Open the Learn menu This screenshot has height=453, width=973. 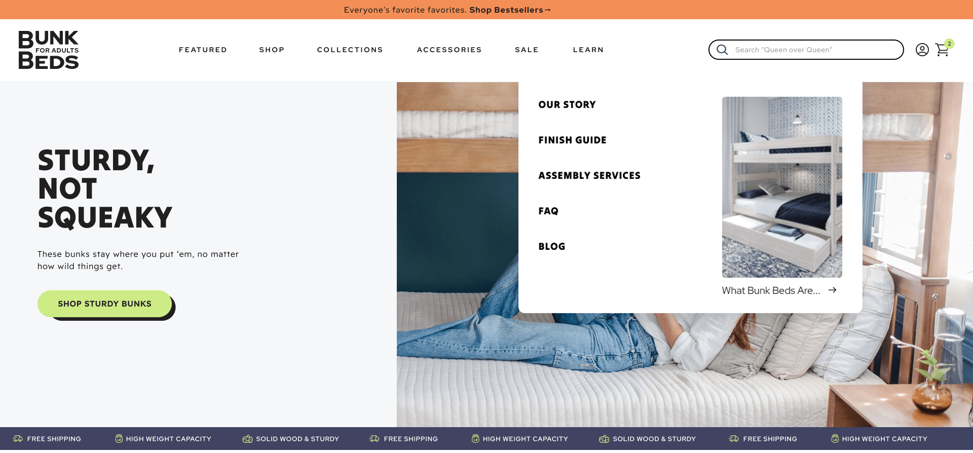[588, 50]
